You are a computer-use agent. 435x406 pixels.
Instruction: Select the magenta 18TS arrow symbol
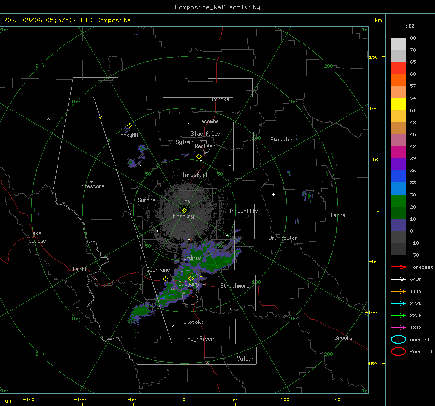pyautogui.click(x=398, y=327)
